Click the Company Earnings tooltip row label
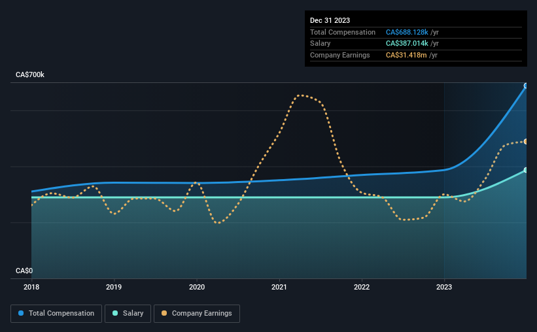The height and width of the screenshot is (332, 537). (x=339, y=55)
